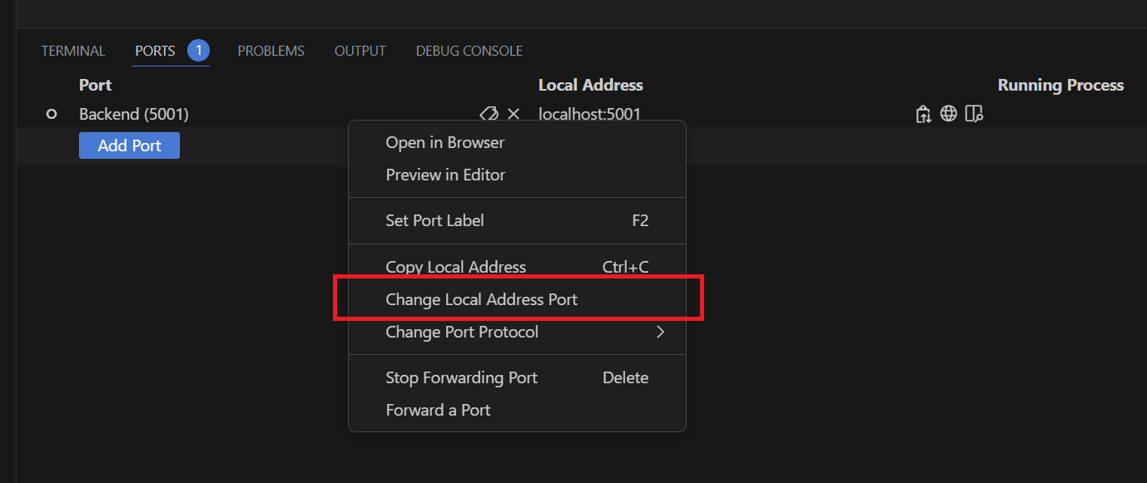1147x483 pixels.
Task: Open port in browser via globe icon
Action: point(949,113)
